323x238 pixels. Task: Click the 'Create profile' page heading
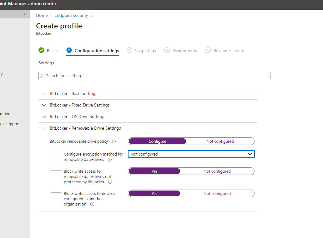[x=59, y=26]
